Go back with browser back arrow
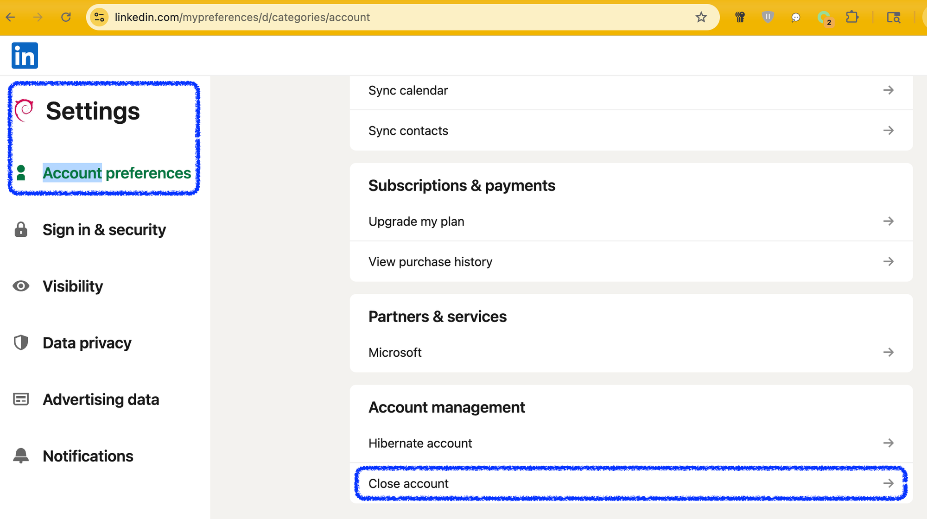Screen dimensions: 927x519 click(x=11, y=17)
